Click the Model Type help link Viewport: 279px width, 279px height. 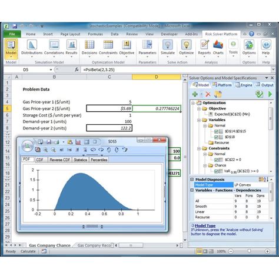(205, 225)
